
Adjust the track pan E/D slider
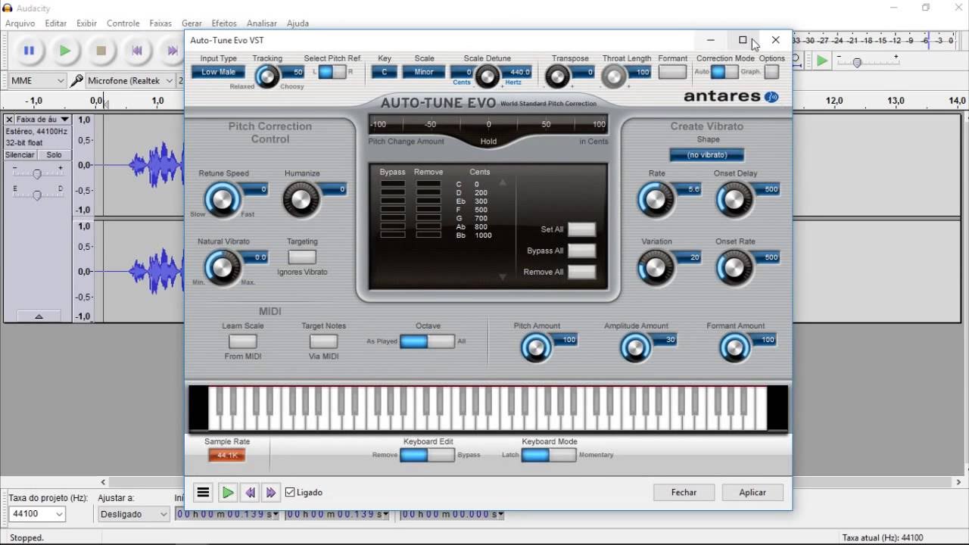coord(37,195)
